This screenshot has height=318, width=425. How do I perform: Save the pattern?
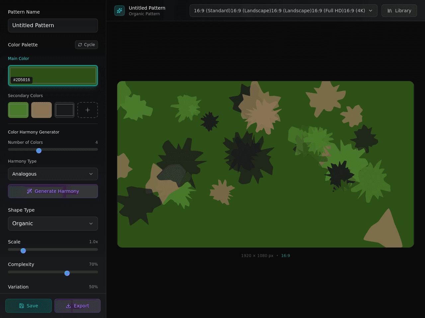[29, 306]
